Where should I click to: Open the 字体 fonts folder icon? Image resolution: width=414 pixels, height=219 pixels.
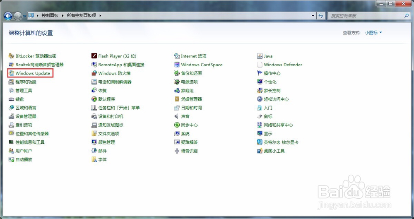coord(94,159)
